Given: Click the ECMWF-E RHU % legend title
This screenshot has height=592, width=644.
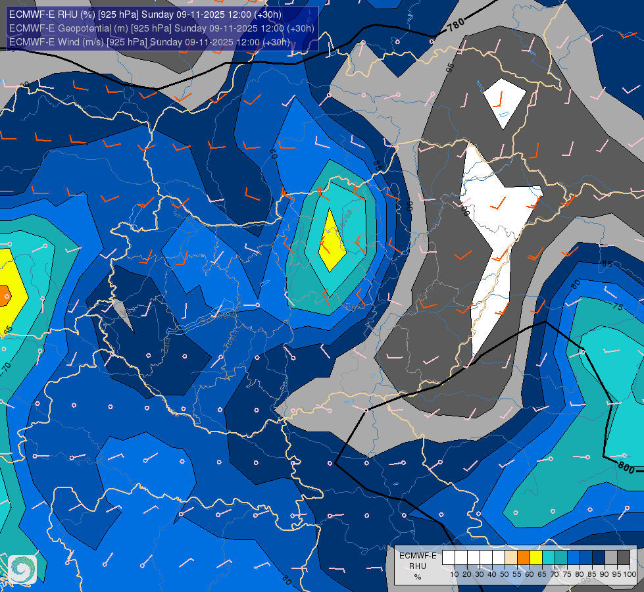Looking at the screenshot, I should click(x=418, y=566).
